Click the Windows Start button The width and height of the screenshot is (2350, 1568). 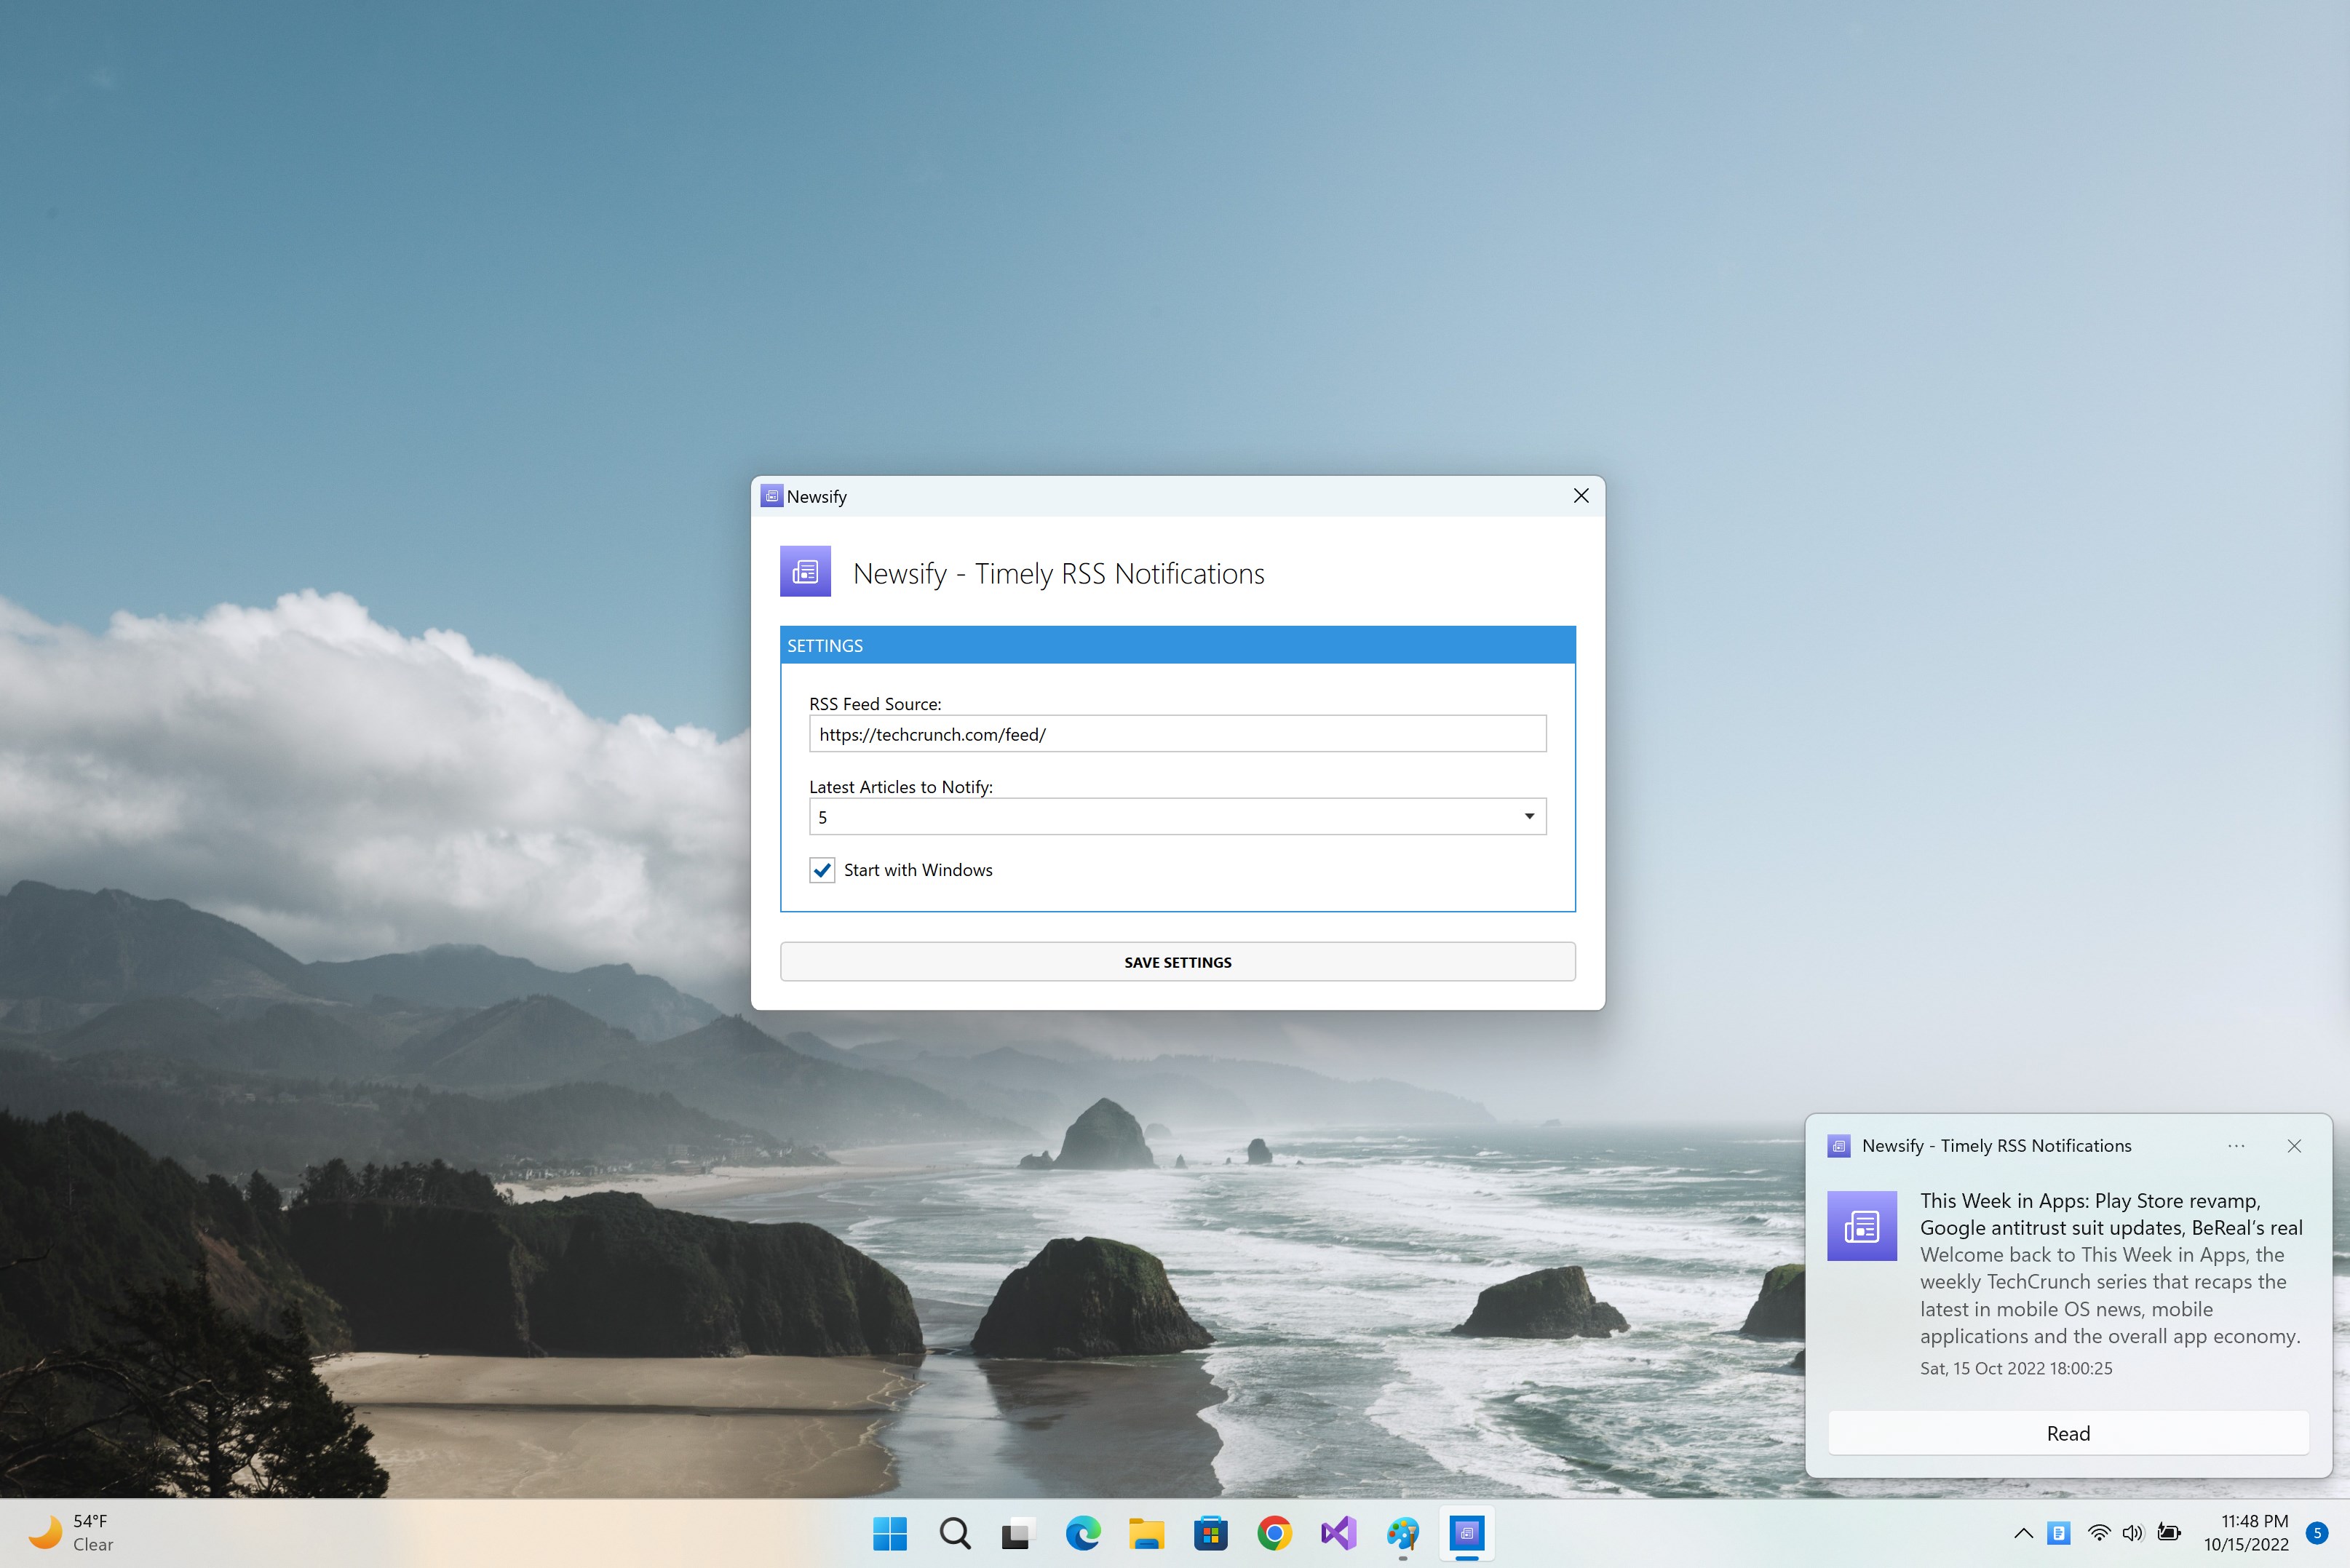coord(890,1533)
